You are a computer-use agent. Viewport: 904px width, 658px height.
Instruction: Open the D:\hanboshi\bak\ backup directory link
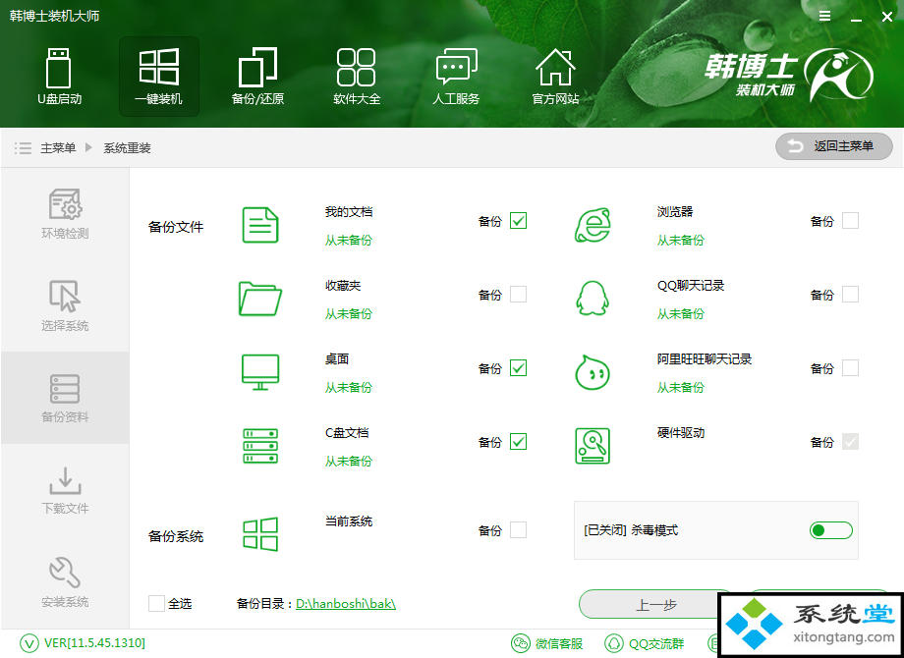(346, 604)
